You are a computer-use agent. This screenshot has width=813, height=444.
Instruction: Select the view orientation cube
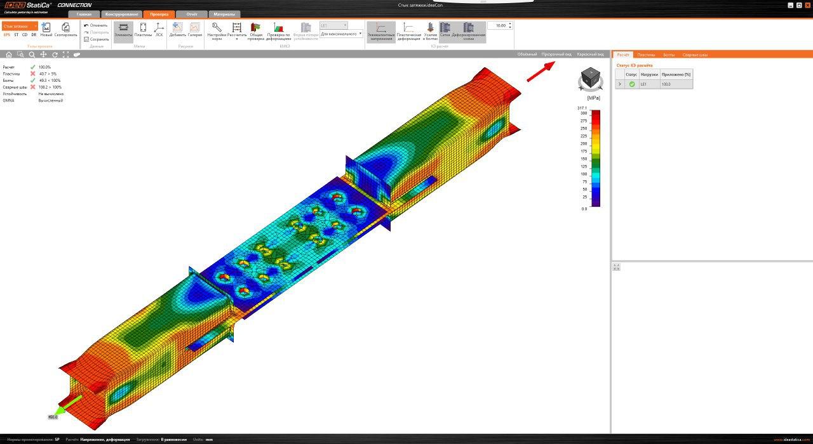[x=591, y=77]
